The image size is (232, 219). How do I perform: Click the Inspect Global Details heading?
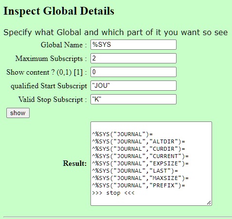point(59,11)
